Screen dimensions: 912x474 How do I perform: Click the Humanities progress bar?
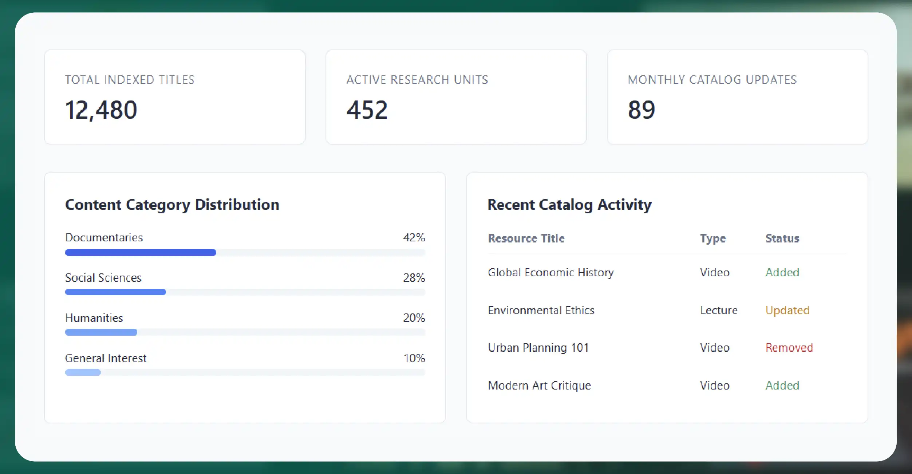(245, 332)
